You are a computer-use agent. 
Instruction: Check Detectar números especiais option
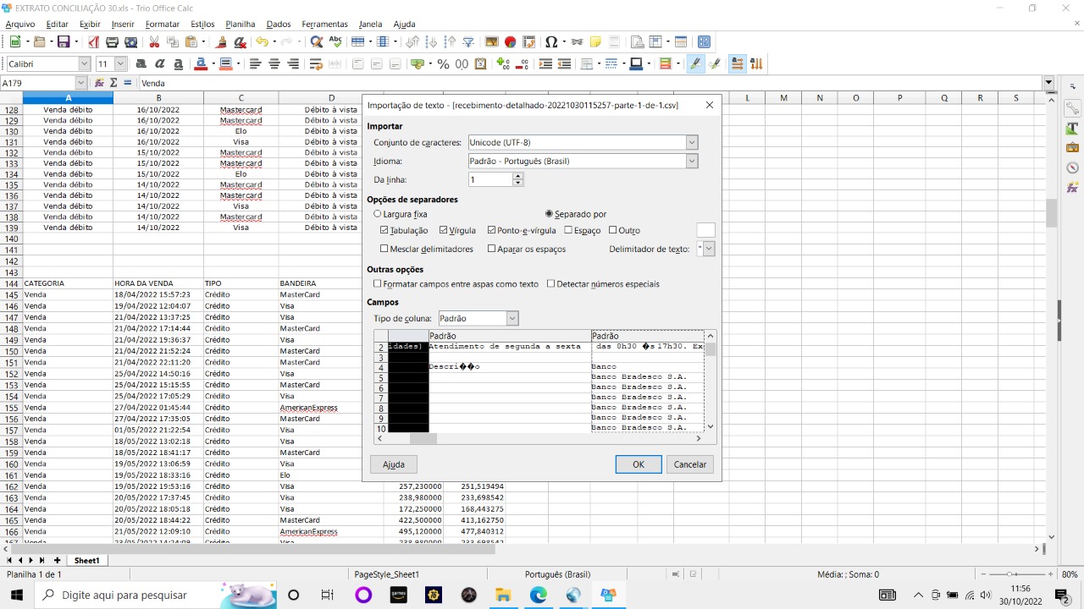click(551, 284)
